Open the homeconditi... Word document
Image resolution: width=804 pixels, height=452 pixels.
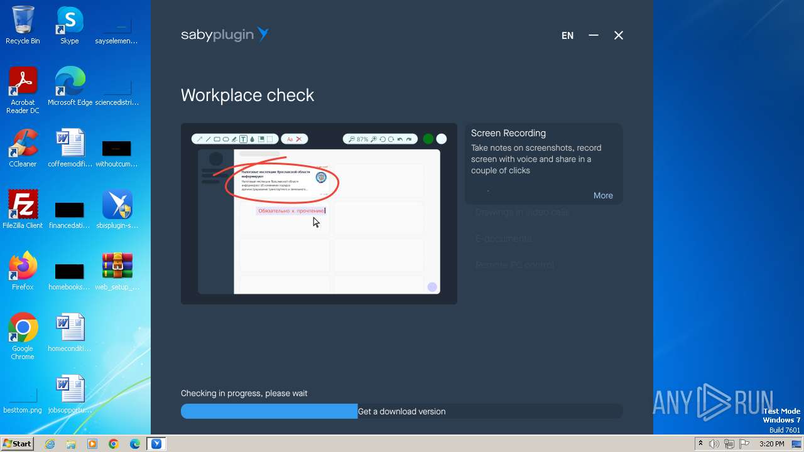pos(70,333)
